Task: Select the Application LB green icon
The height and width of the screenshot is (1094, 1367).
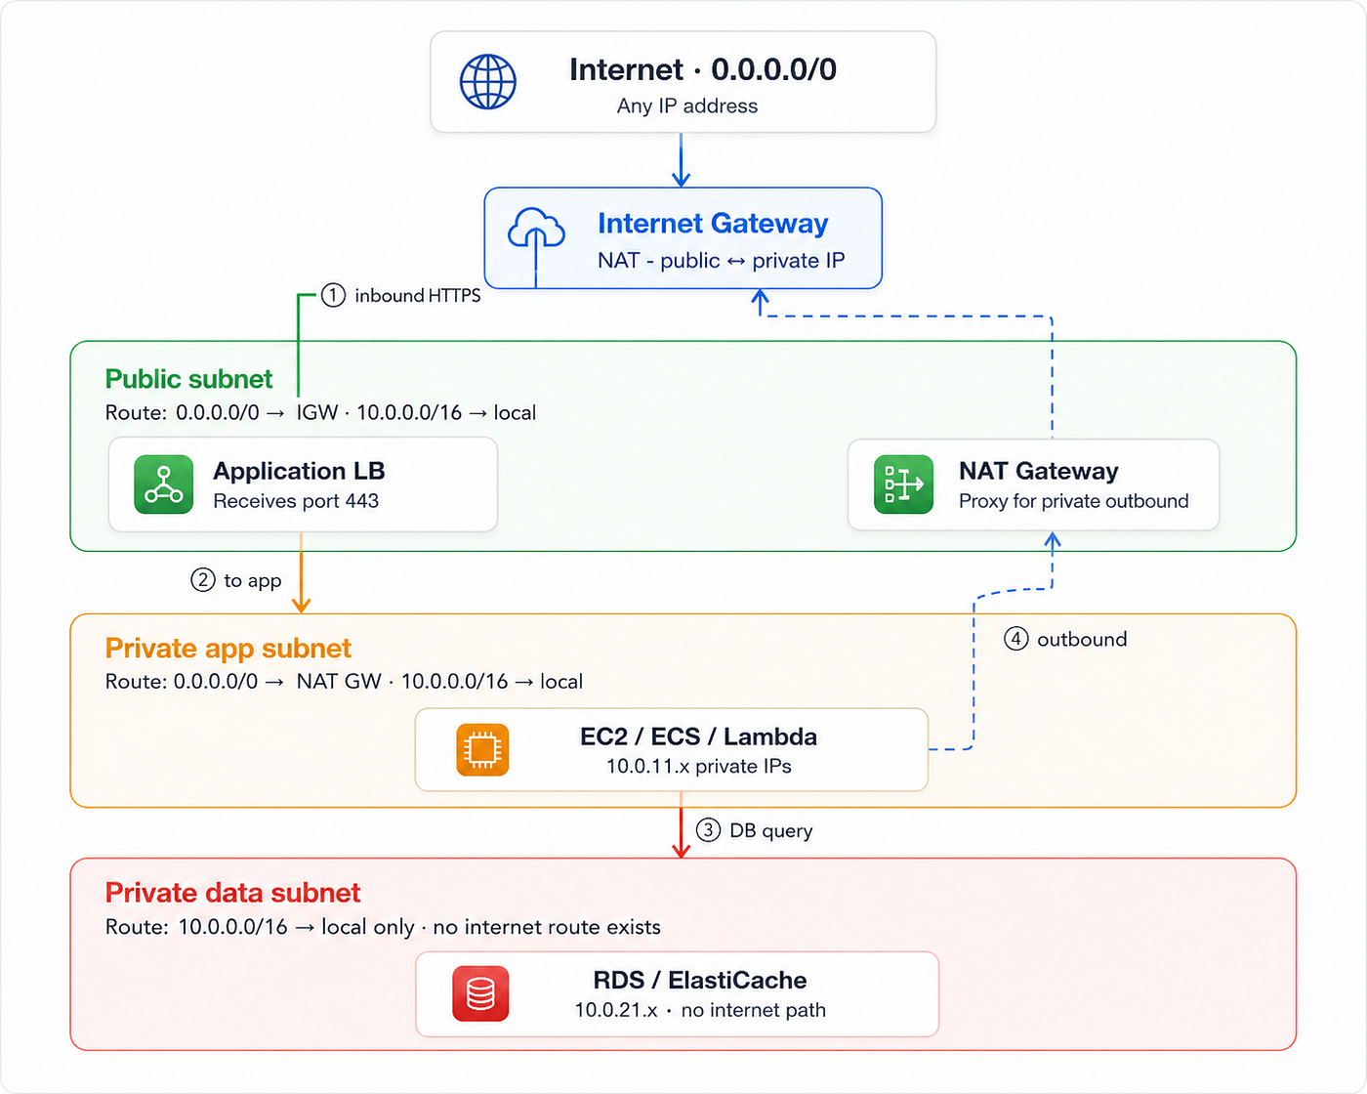Action: pos(164,484)
